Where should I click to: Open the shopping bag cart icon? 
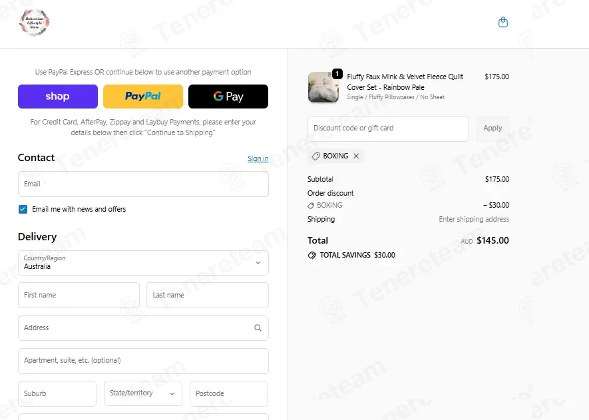(x=503, y=22)
